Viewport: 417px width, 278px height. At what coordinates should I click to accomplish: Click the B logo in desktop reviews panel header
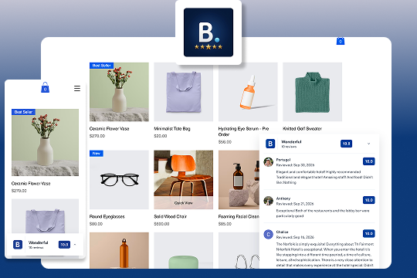point(270,144)
